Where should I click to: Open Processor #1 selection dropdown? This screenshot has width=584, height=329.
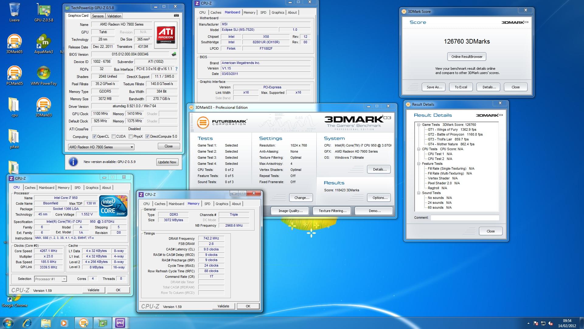(x=50, y=279)
